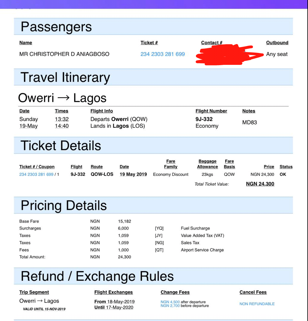Click the Passengers section header
308x321 pixels.
coord(153,27)
